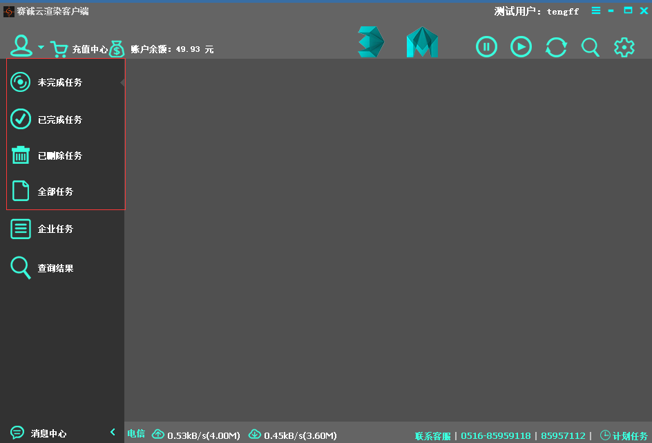Screen dimensions: 652x443
Task: Open 充值中心 recharge center
Action: [89, 50]
